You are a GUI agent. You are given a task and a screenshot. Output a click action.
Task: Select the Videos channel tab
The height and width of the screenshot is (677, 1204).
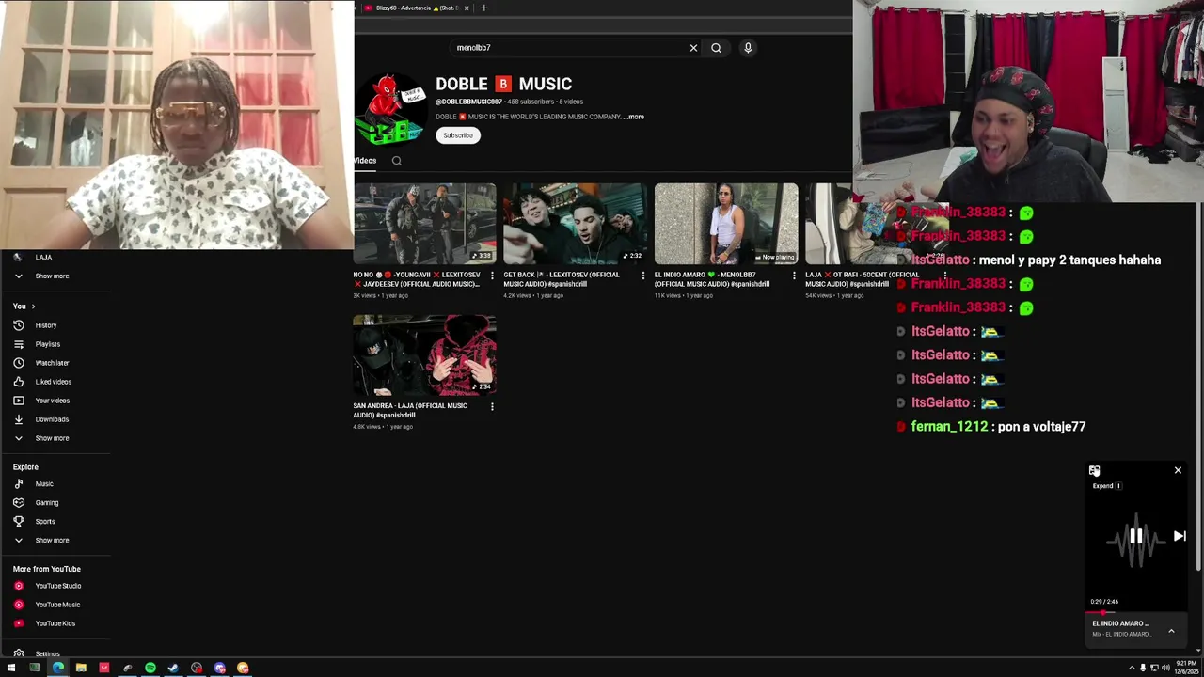coord(365,161)
